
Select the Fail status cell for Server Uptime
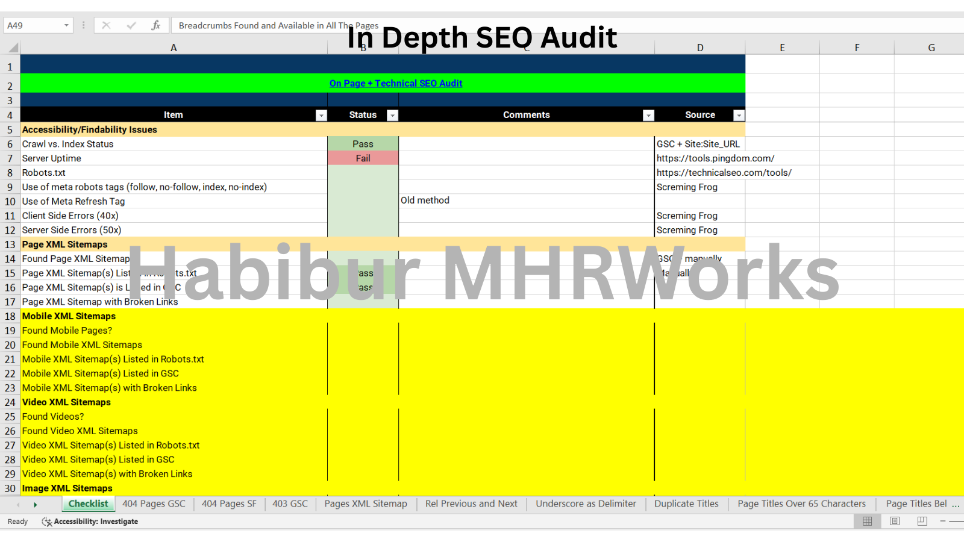pos(363,158)
